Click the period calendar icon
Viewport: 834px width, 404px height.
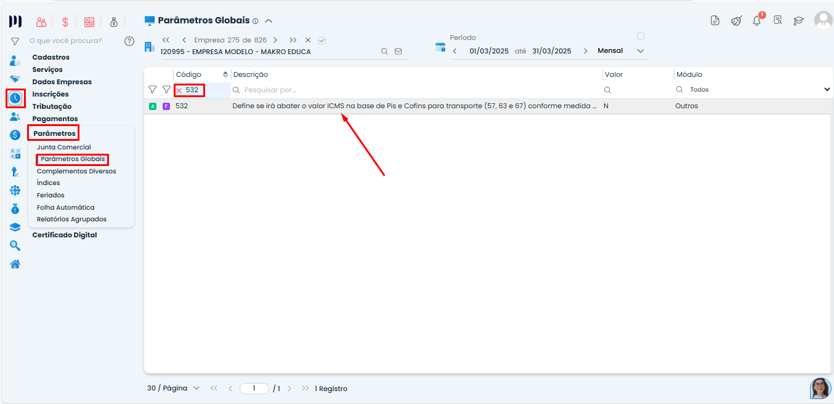(440, 47)
